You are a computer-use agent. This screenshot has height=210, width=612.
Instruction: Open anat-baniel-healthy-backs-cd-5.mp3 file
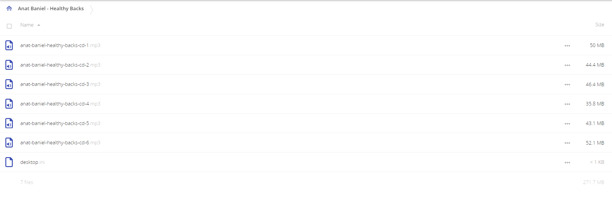pos(60,123)
